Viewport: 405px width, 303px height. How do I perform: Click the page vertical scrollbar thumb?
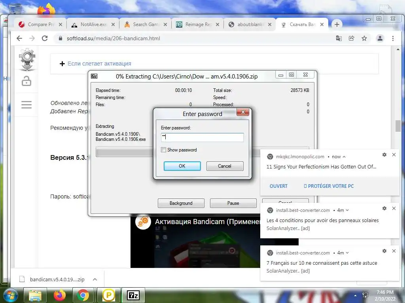tap(398, 126)
